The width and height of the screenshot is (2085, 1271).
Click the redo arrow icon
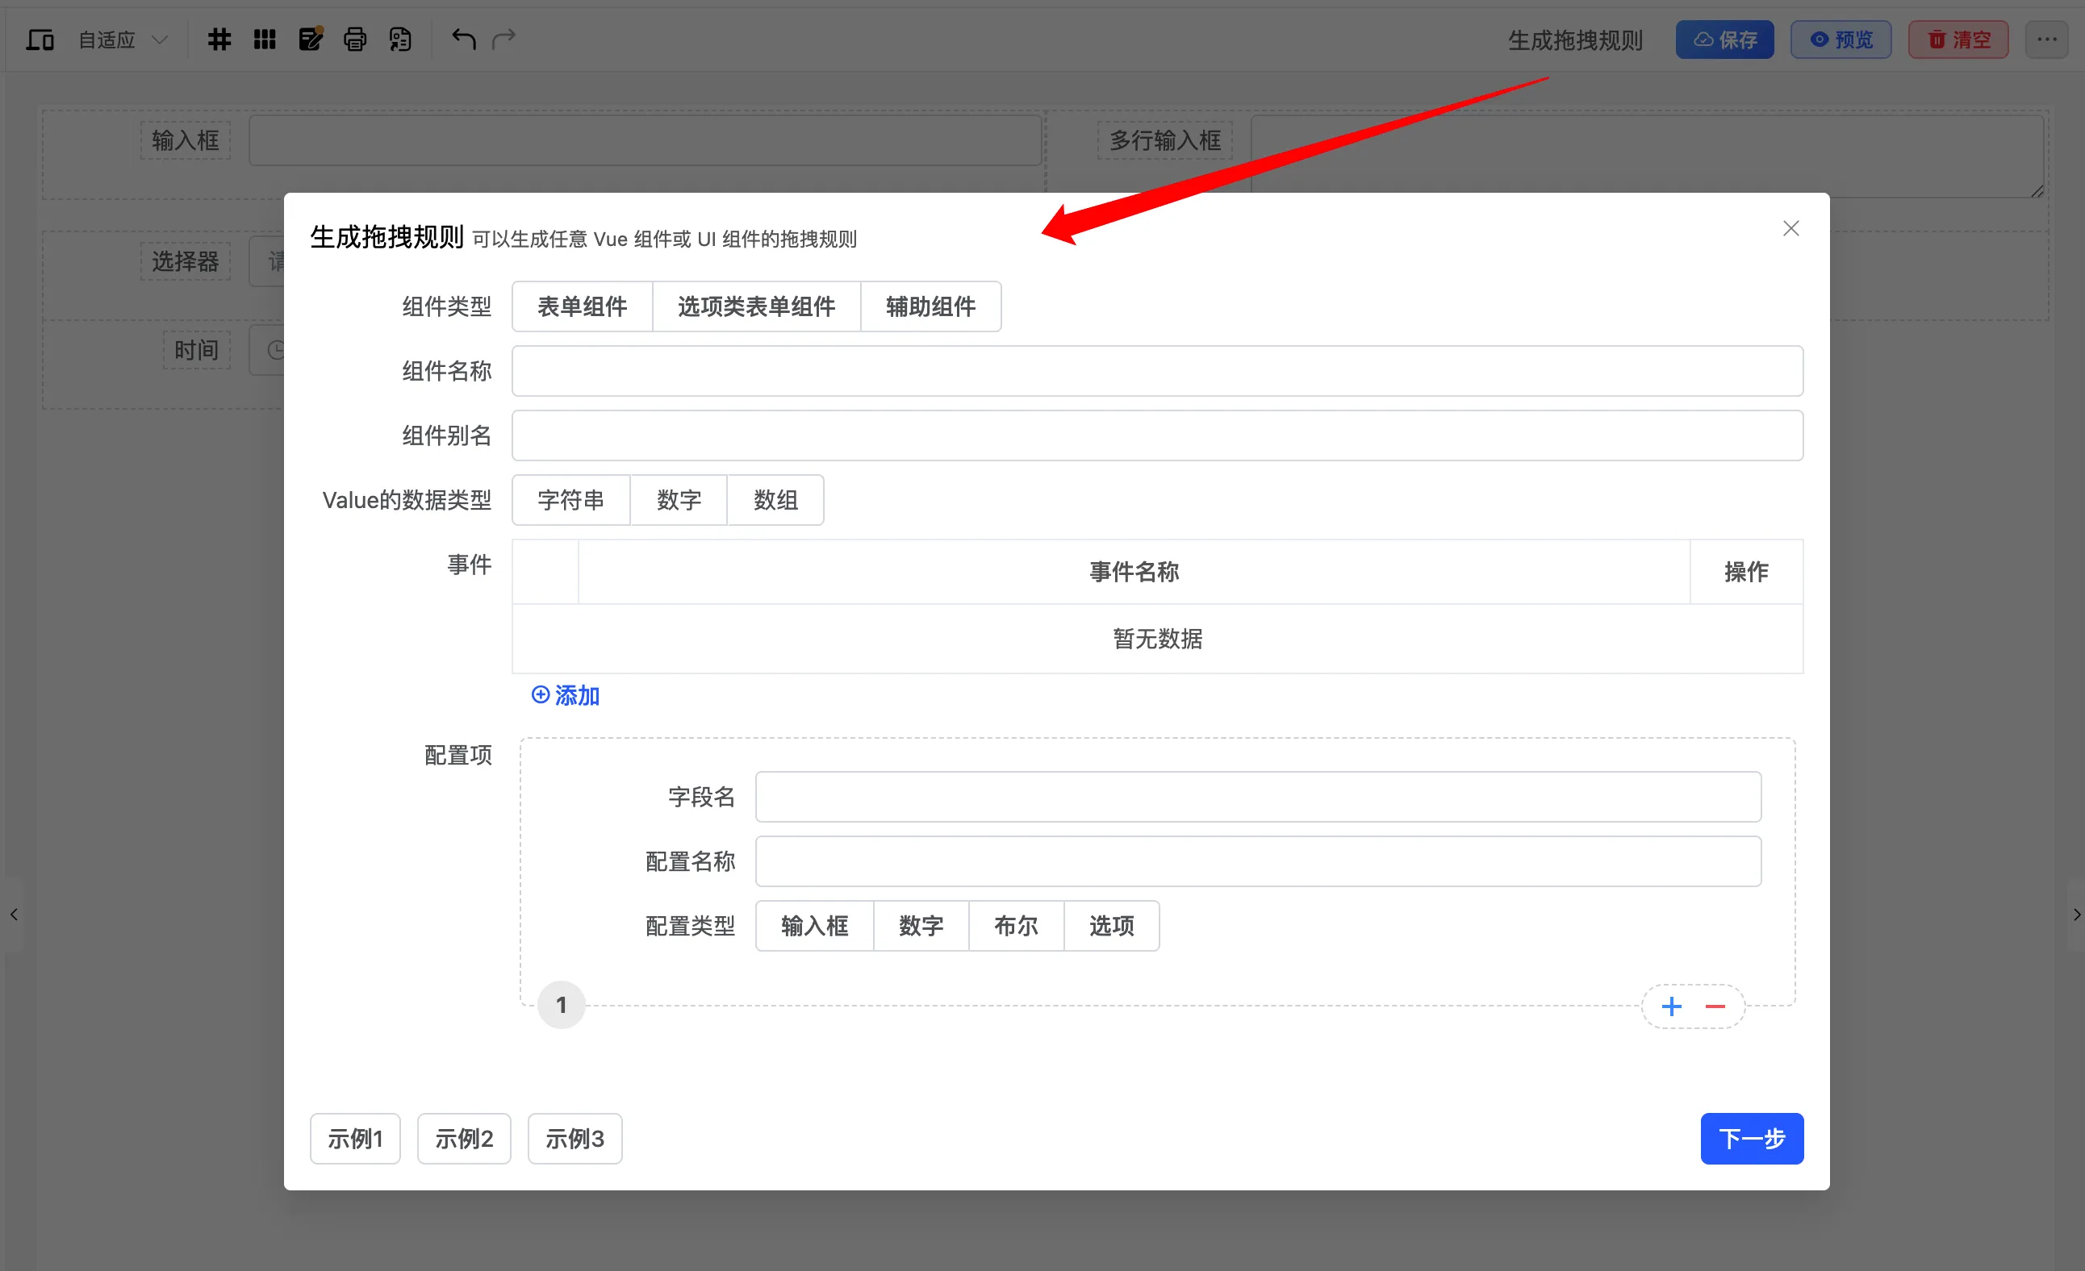tap(504, 39)
